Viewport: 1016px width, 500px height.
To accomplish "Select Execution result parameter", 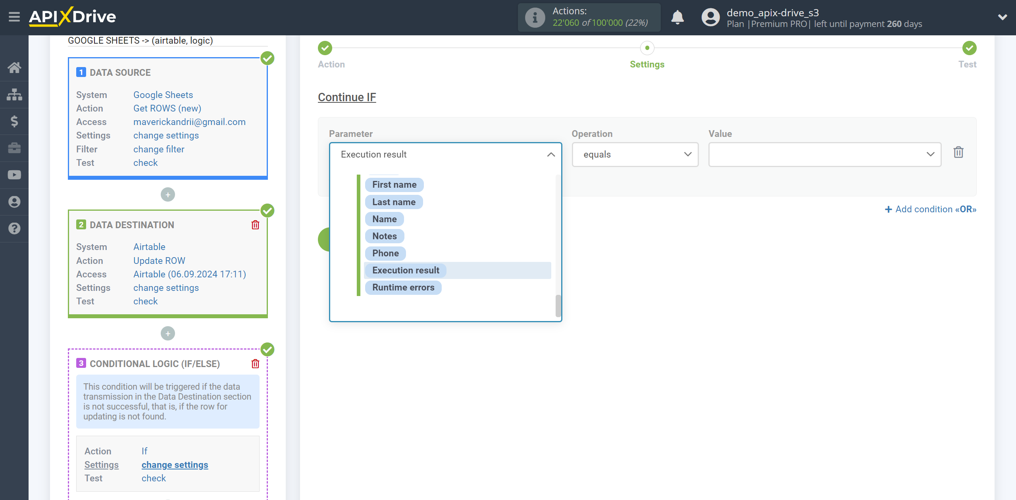I will pos(406,270).
